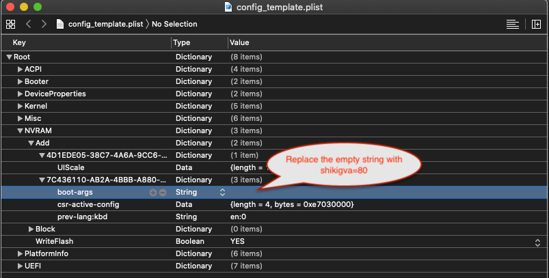Click UEFI's (7 items) value
Screen dimensions: 549x278
click(246, 266)
